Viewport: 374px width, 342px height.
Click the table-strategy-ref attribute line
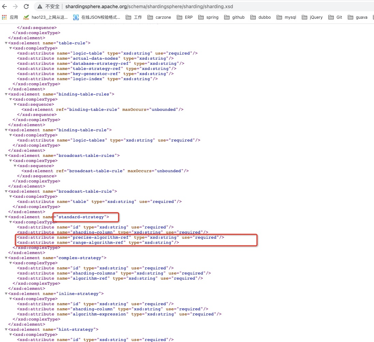pos(97,69)
